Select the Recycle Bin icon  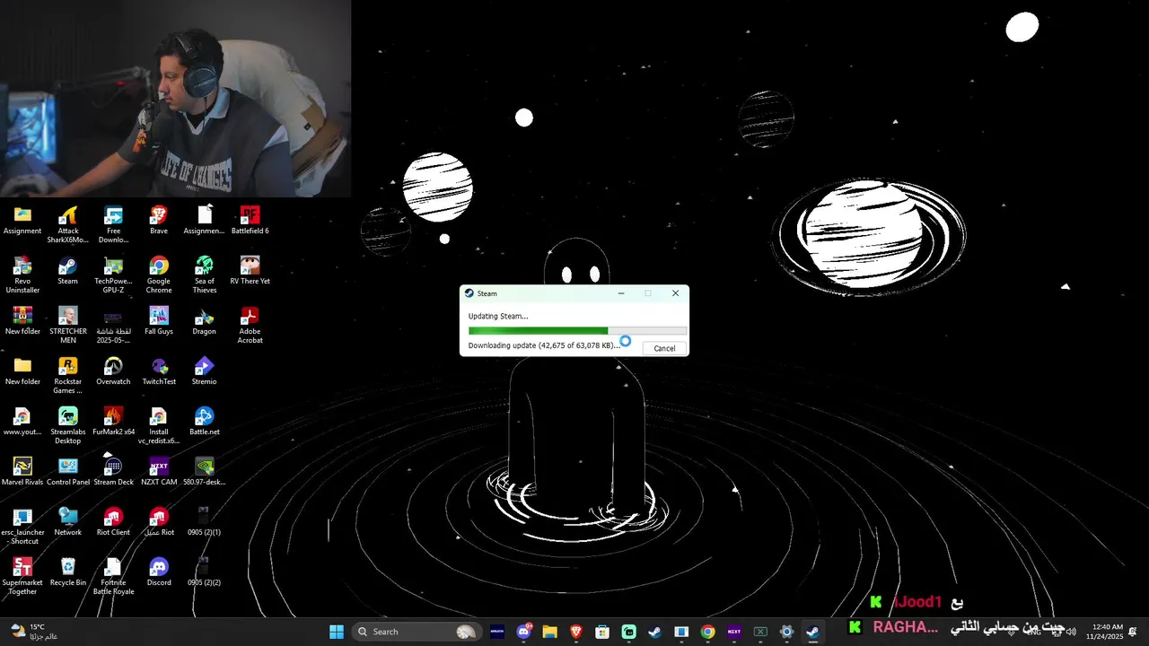tap(68, 572)
